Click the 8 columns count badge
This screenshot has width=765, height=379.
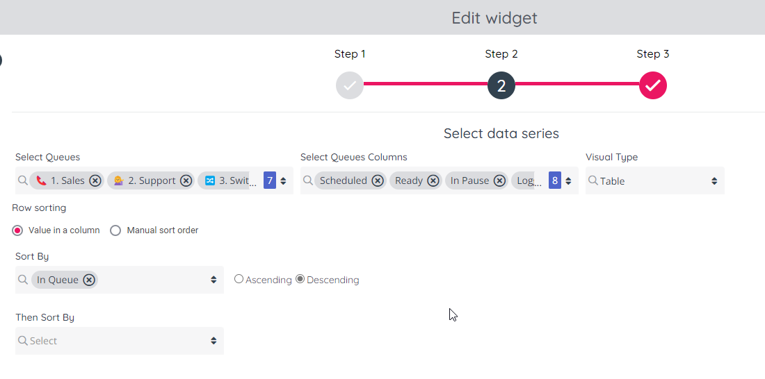click(555, 180)
